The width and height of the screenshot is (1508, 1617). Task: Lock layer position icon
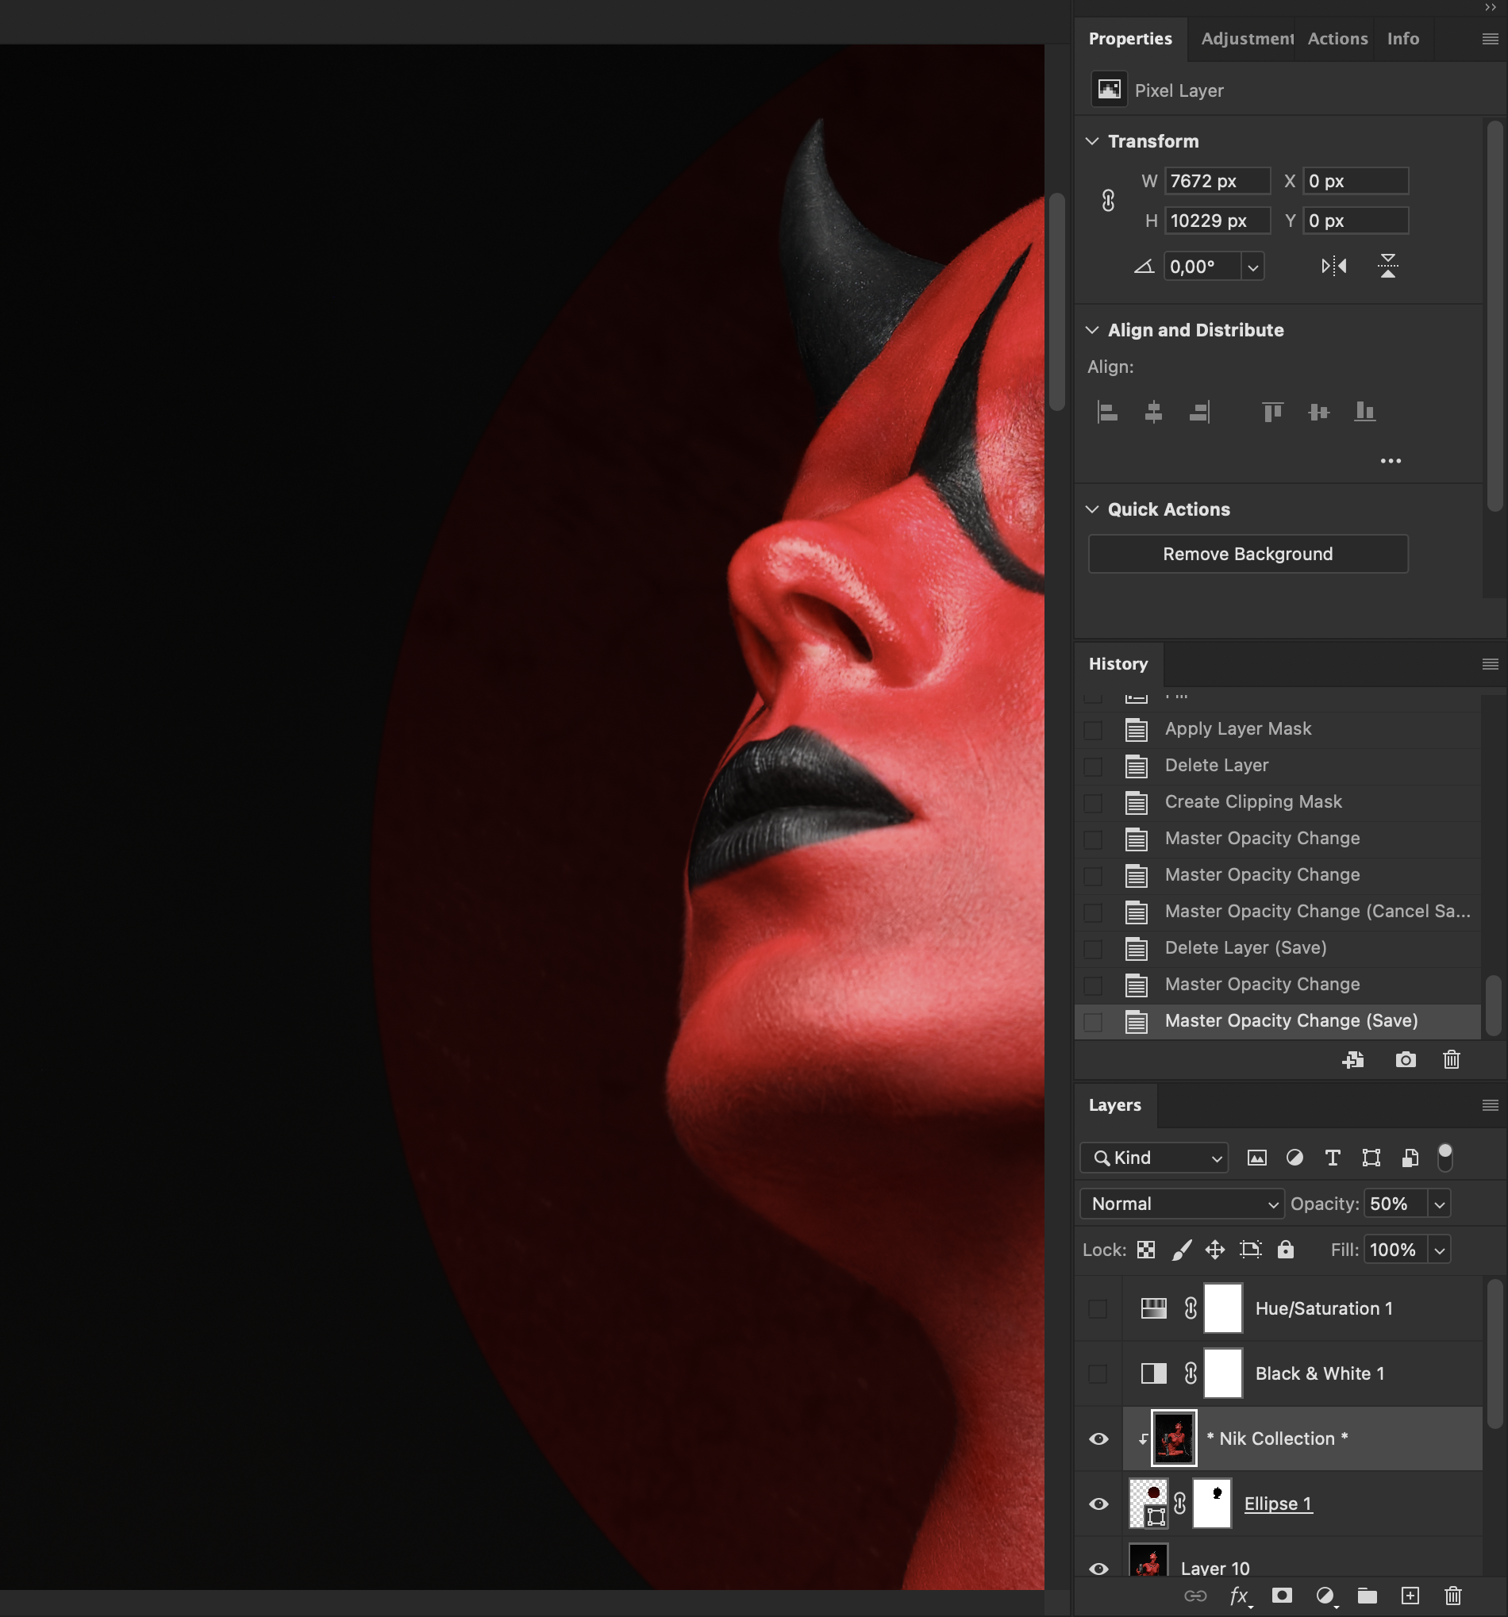pyautogui.click(x=1215, y=1250)
